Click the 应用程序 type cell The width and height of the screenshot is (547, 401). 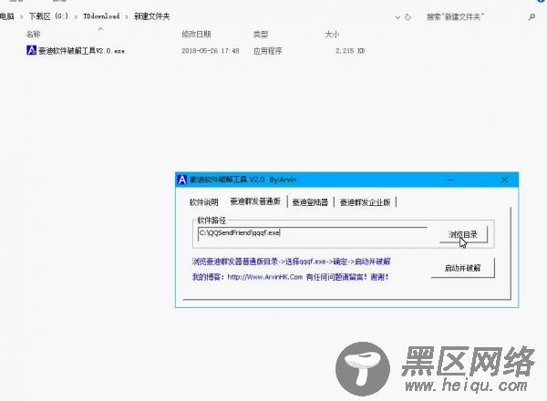click(267, 51)
